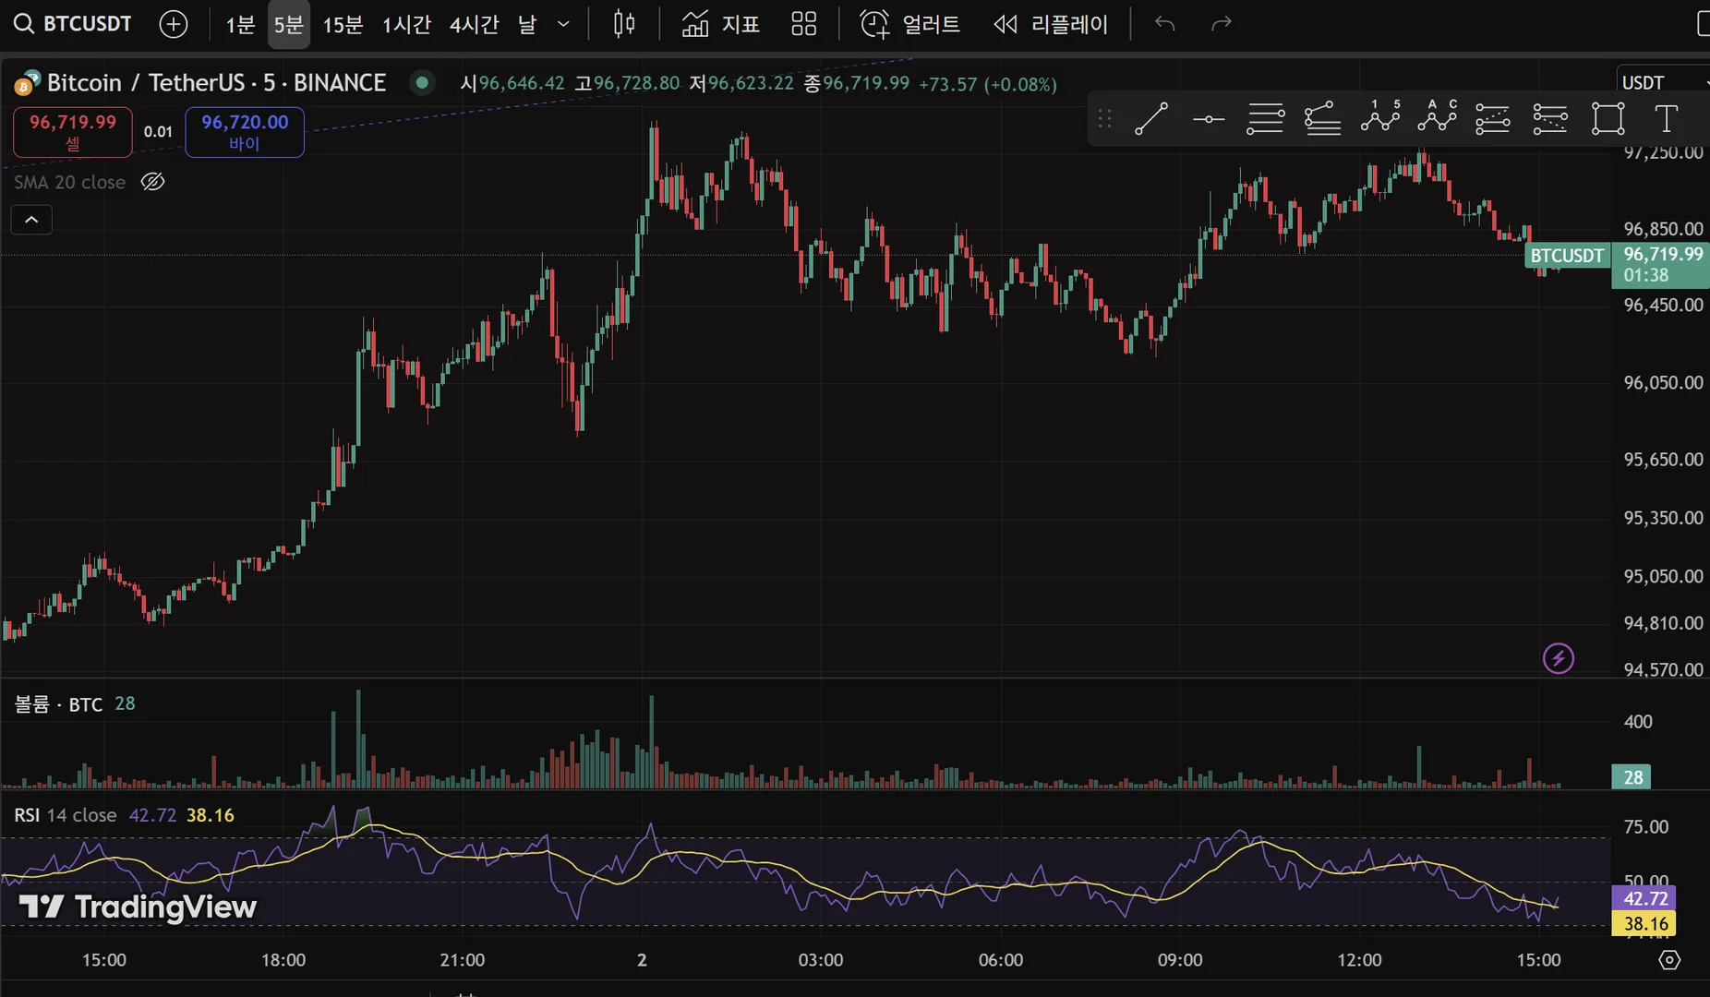
Task: Click the 94,810.00 price axis label
Action: 1664,623
